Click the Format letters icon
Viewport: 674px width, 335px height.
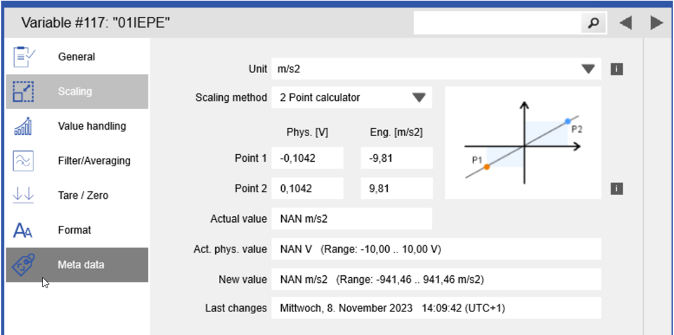click(23, 230)
